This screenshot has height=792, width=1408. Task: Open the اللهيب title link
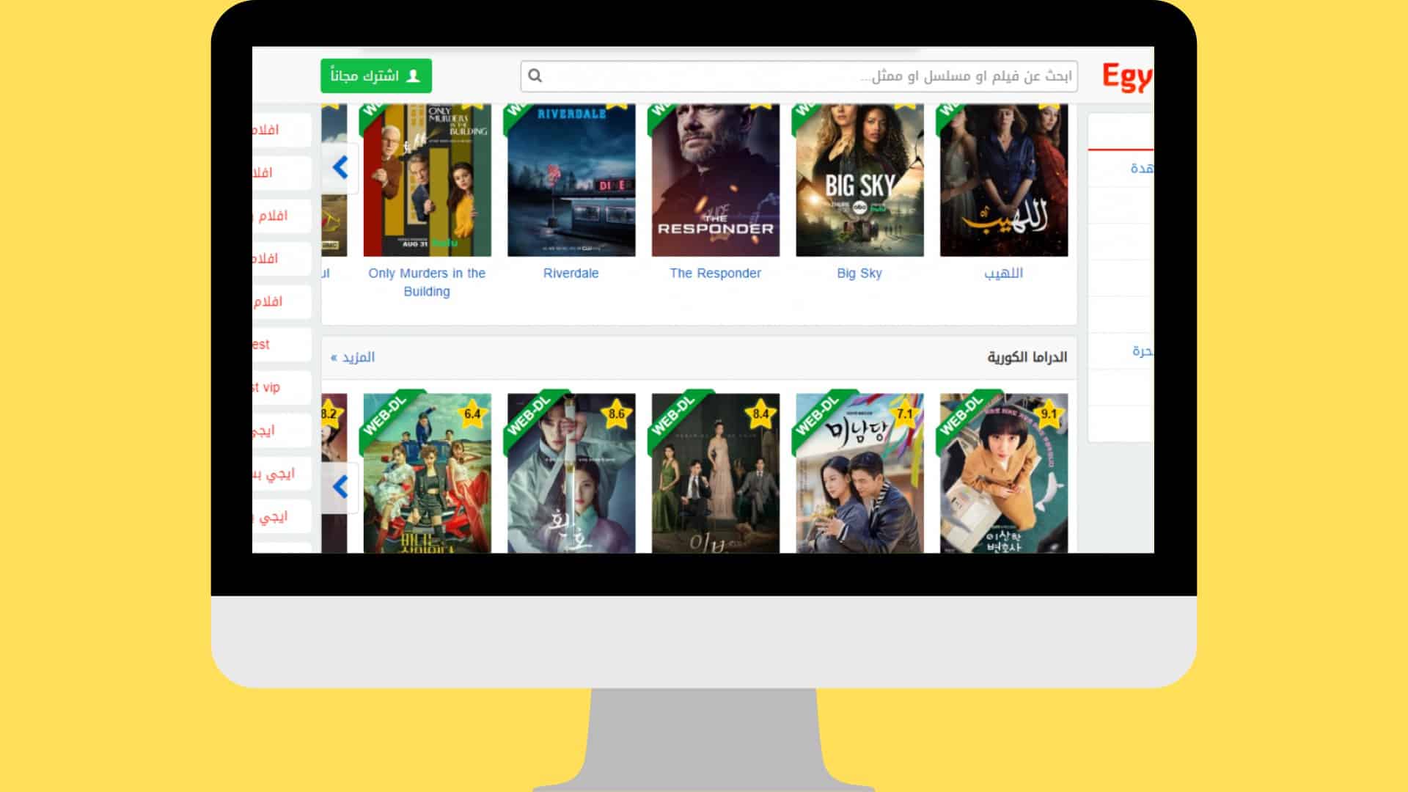(x=1003, y=273)
